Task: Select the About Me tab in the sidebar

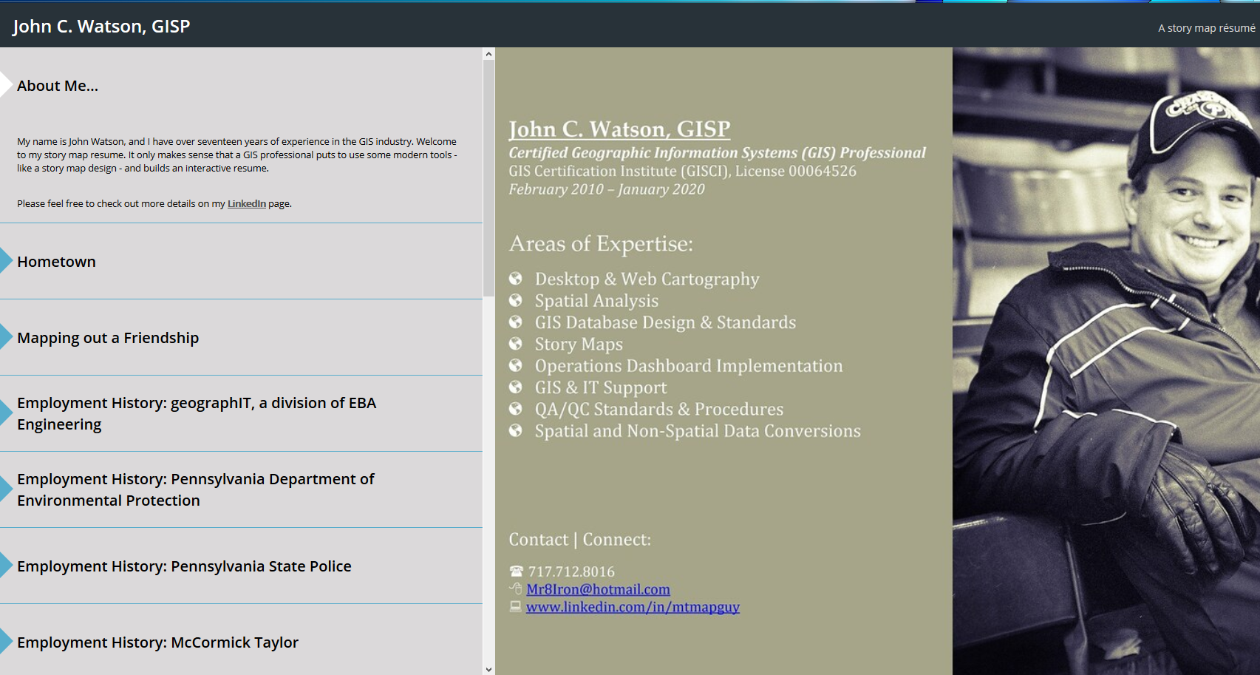Action: tap(57, 85)
